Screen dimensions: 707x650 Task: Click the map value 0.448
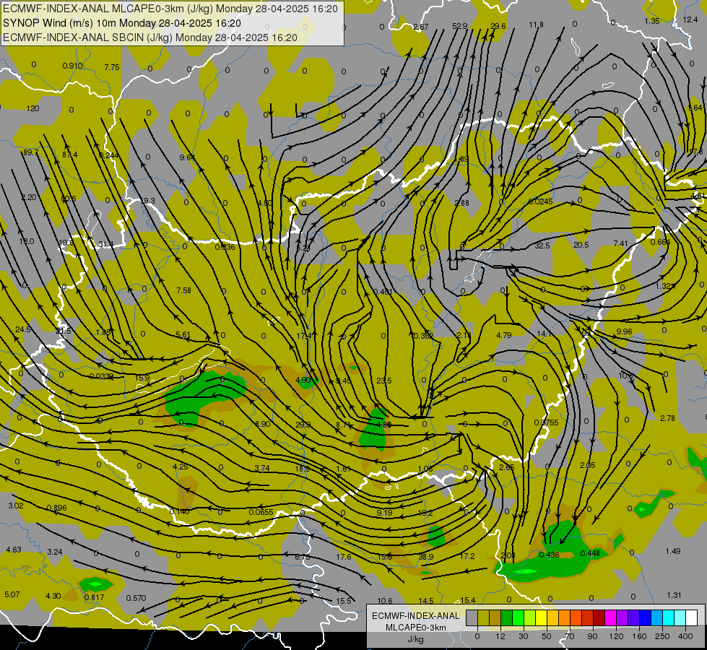(x=590, y=553)
